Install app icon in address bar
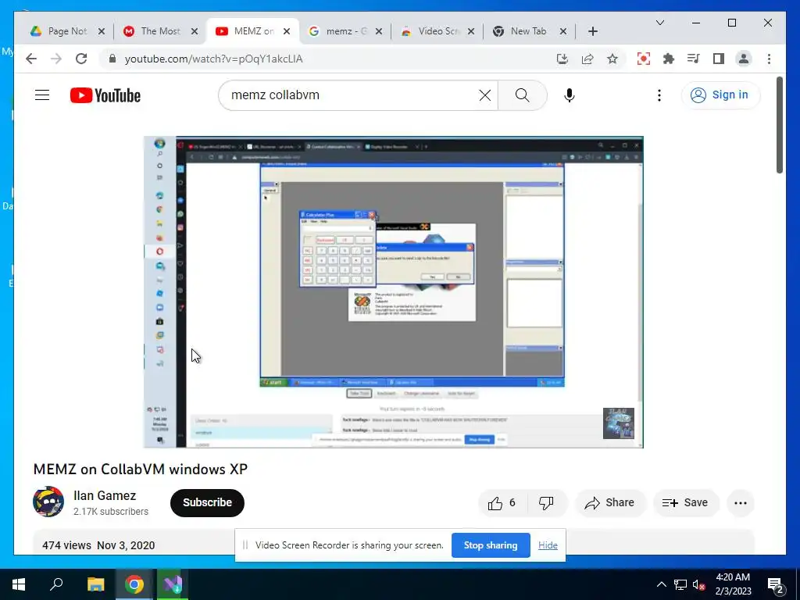800x600 pixels. 562,59
